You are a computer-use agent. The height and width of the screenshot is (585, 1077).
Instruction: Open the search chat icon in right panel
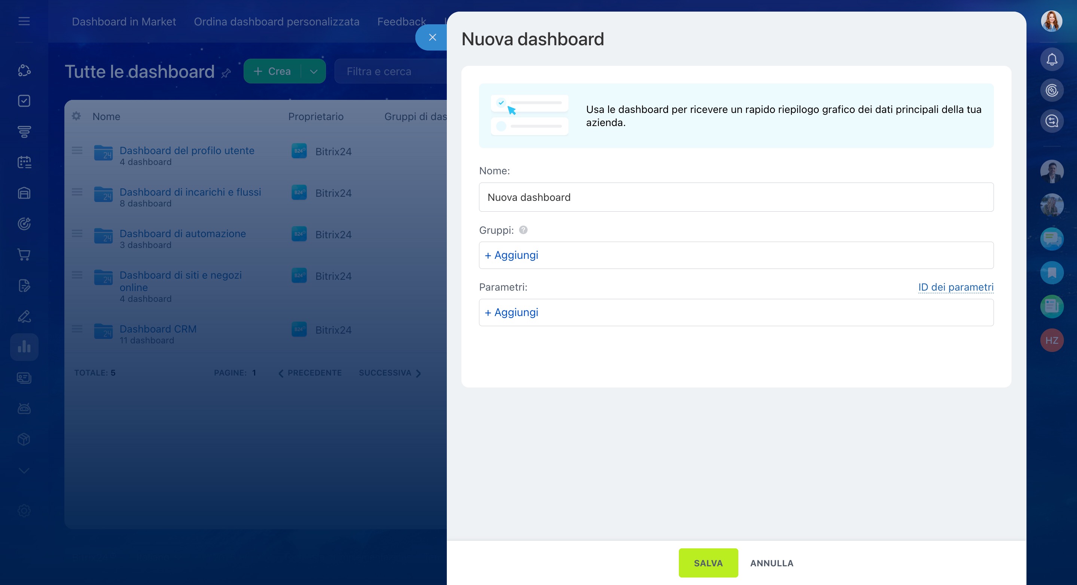[1052, 121]
